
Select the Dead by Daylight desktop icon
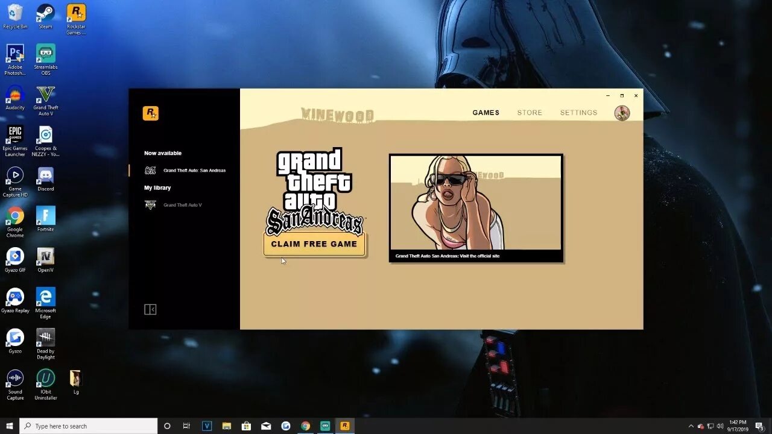point(46,344)
